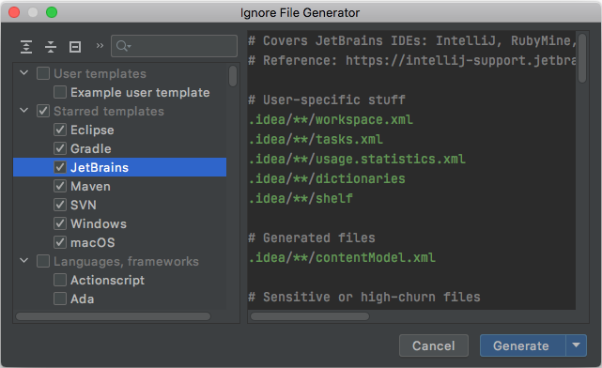
Task: Click the '# User-specific stuff' comment
Action: (327, 100)
